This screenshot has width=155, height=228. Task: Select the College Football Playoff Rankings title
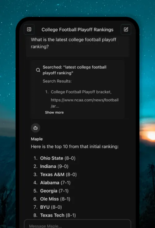[77, 30]
